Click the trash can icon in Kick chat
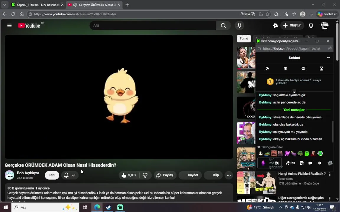The image size is (340, 212). [285, 69]
